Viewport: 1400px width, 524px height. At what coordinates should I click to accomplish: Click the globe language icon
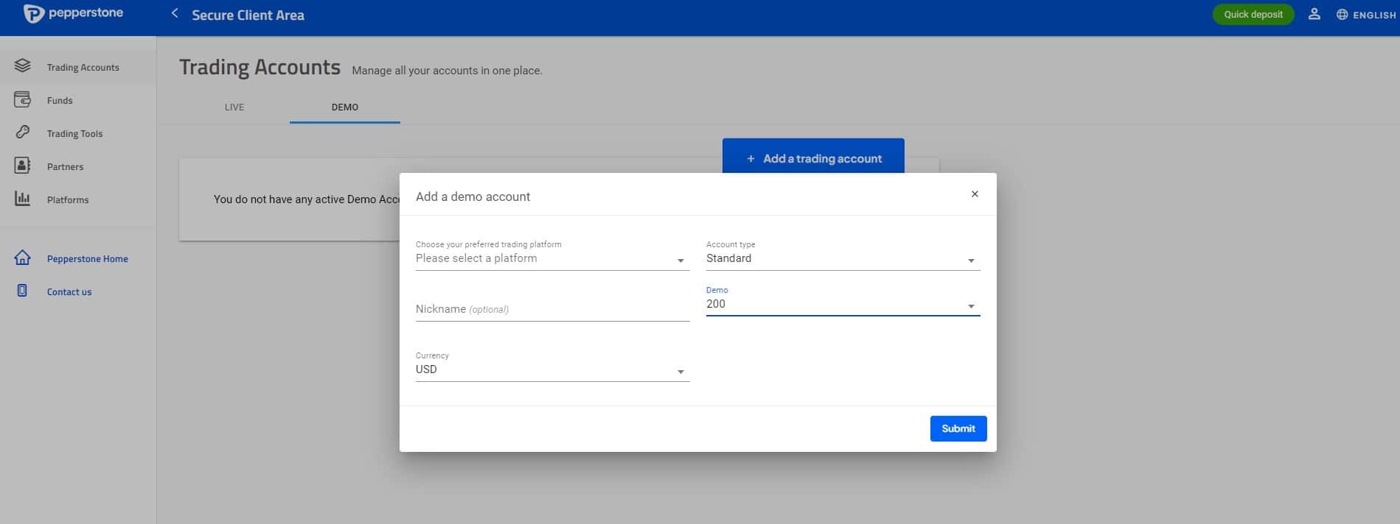[x=1342, y=15]
